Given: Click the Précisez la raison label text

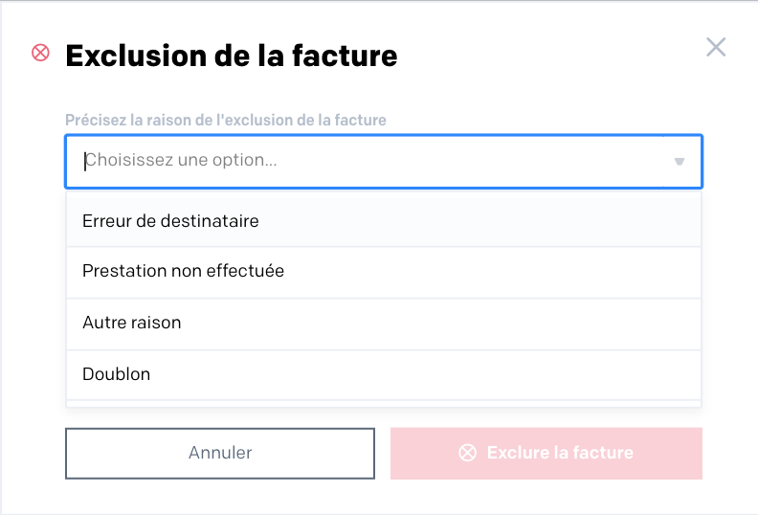Looking at the screenshot, I should (226, 120).
